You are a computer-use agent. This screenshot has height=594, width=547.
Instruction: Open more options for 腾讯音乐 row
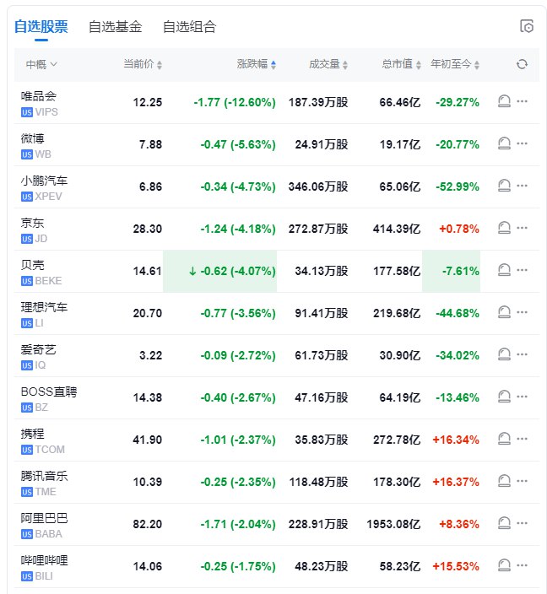pyautogui.click(x=522, y=481)
